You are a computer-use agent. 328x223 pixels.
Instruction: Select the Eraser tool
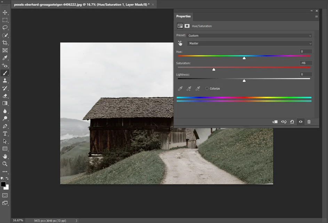(x=5, y=96)
